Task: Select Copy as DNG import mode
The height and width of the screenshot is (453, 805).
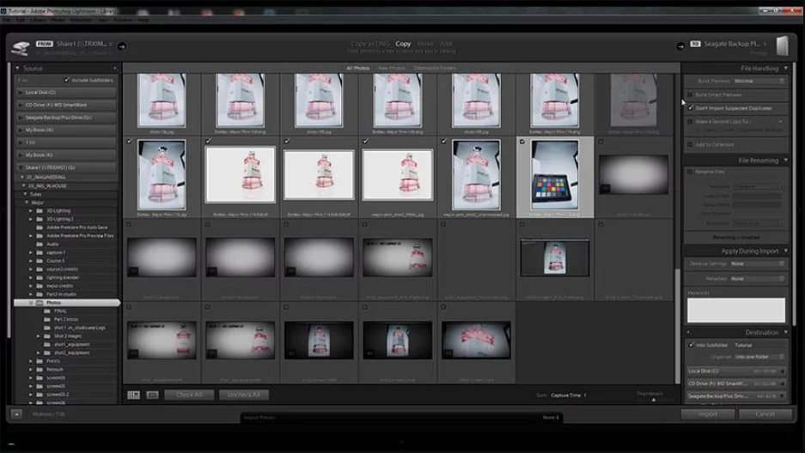Action: click(369, 44)
